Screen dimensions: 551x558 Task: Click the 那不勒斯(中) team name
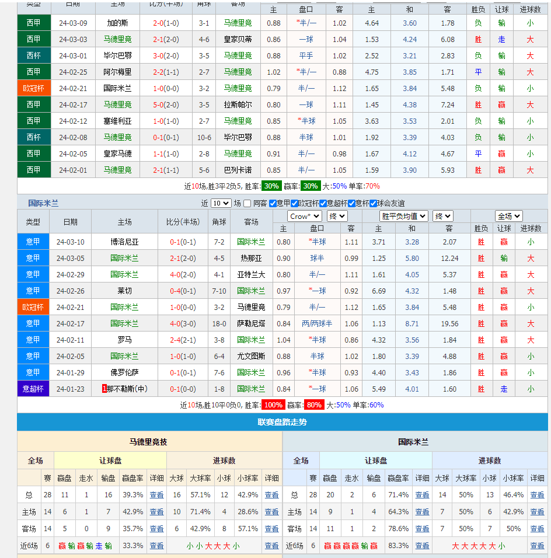(126, 389)
